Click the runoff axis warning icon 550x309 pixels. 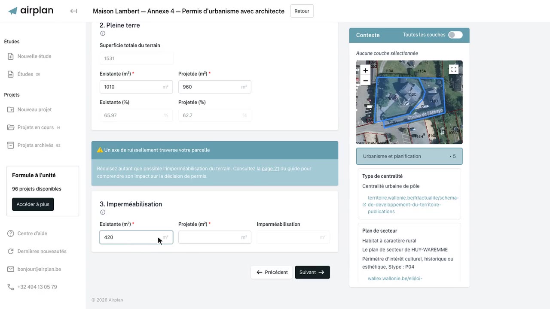(x=100, y=150)
